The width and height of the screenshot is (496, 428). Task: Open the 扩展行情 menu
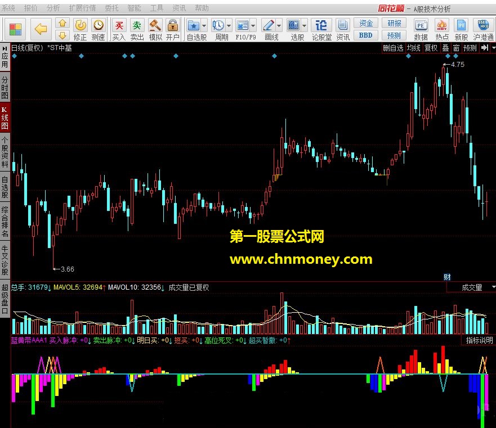tap(82, 8)
